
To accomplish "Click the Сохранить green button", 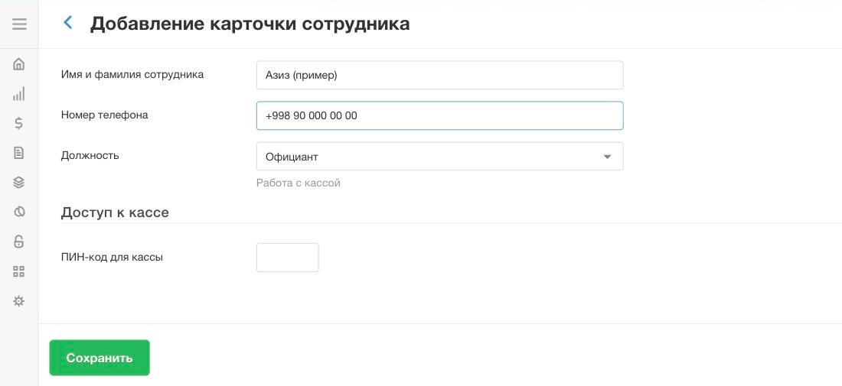I will [x=100, y=358].
